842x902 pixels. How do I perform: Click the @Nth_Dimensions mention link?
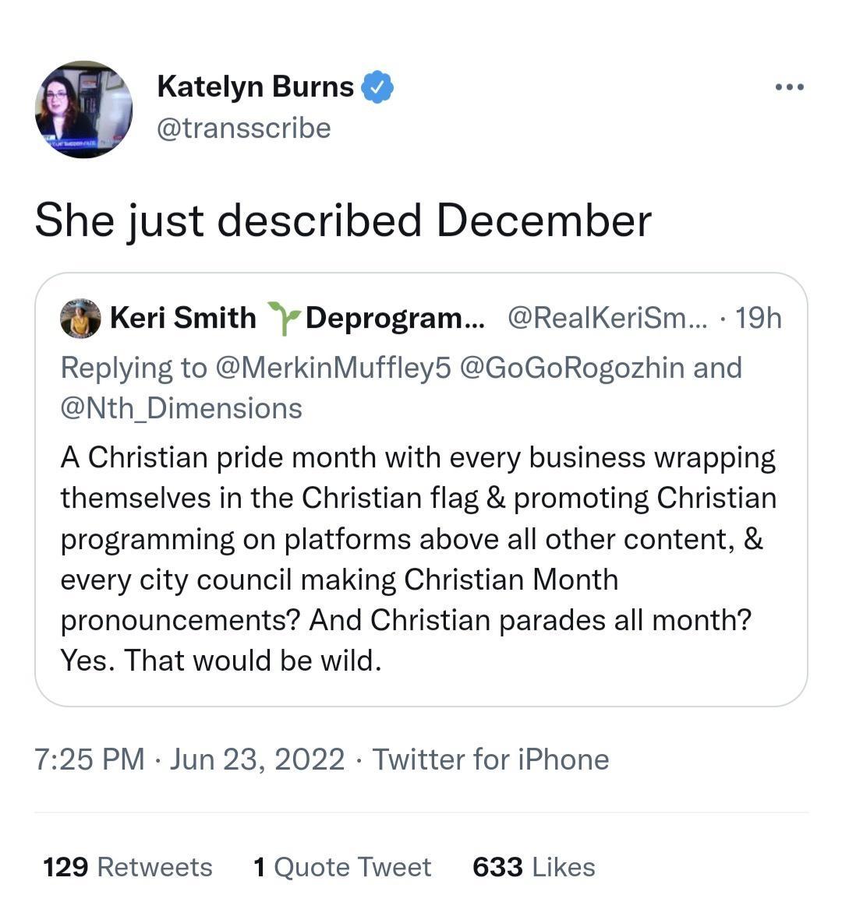pyautogui.click(x=179, y=407)
